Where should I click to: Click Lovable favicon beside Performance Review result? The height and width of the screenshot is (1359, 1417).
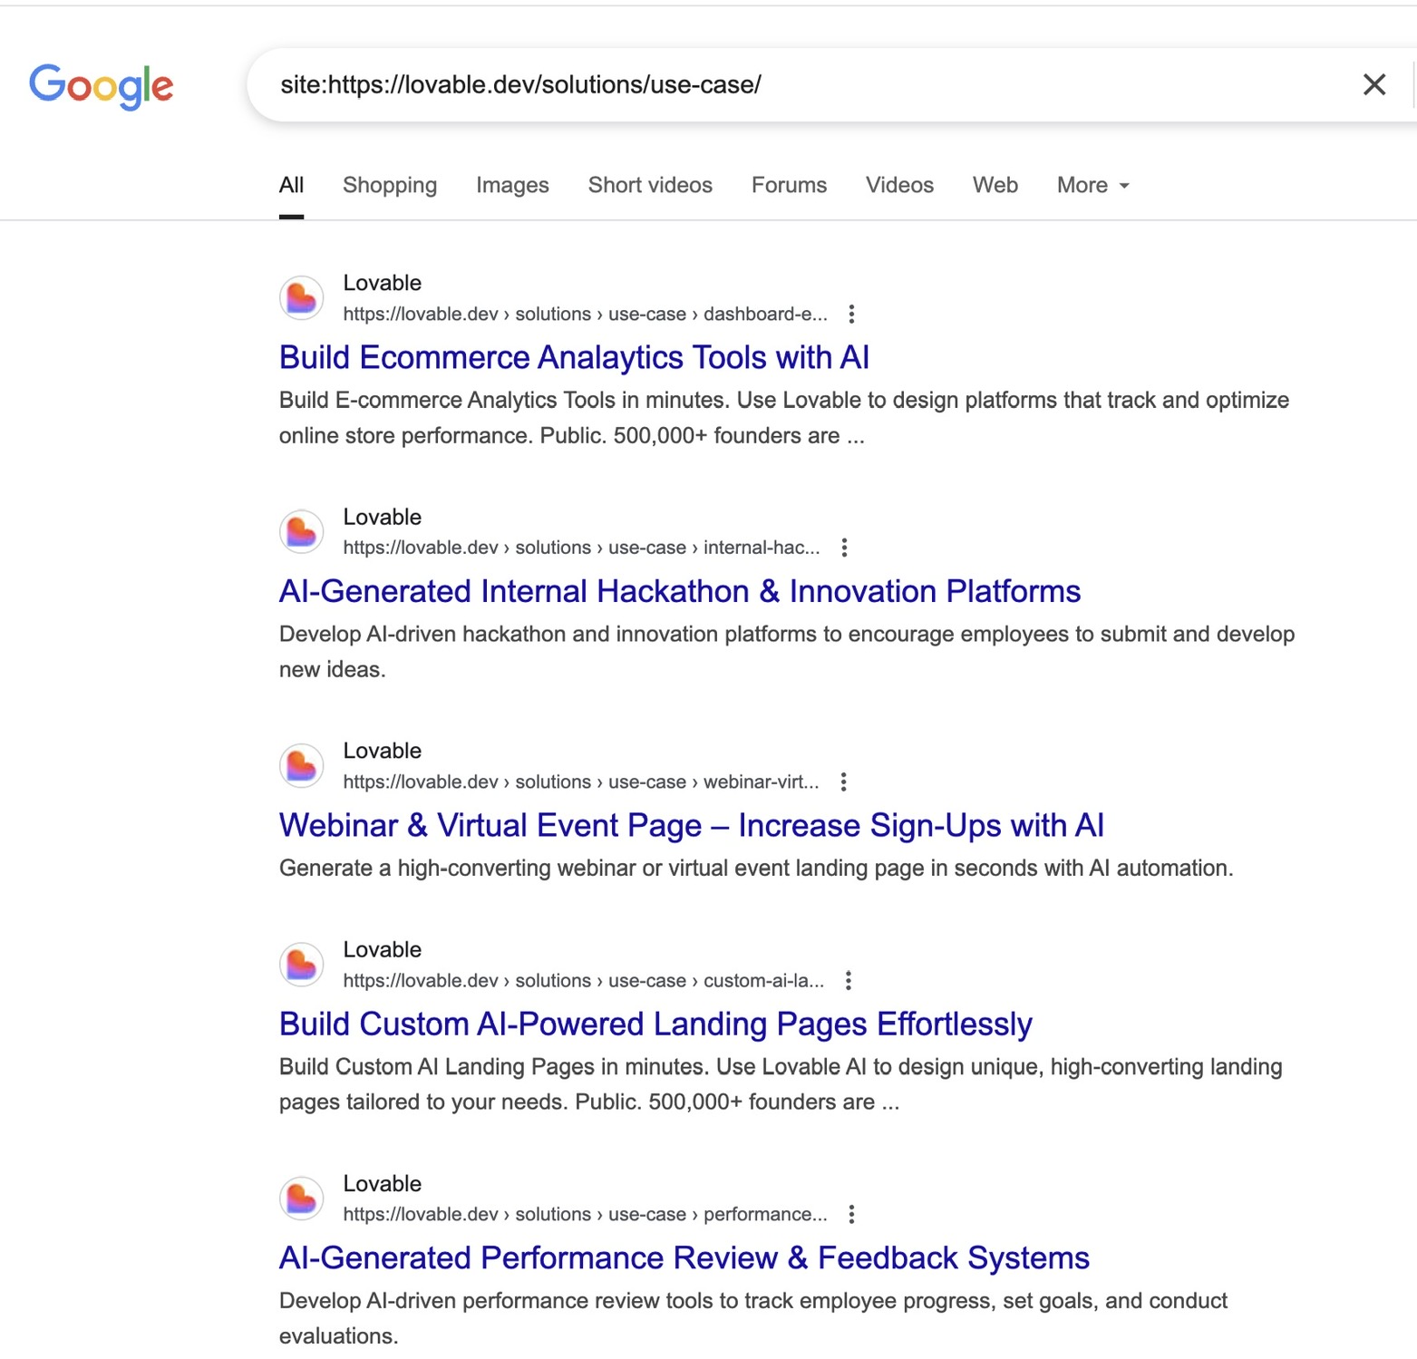(x=302, y=1199)
